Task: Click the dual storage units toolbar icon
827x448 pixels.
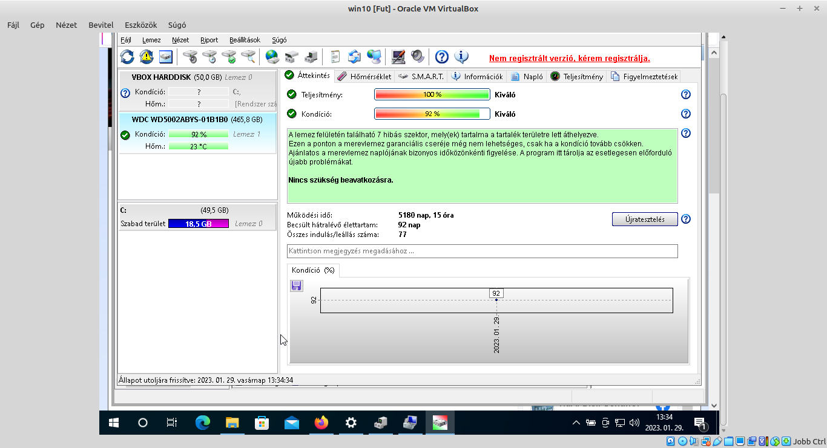Action: pos(292,57)
